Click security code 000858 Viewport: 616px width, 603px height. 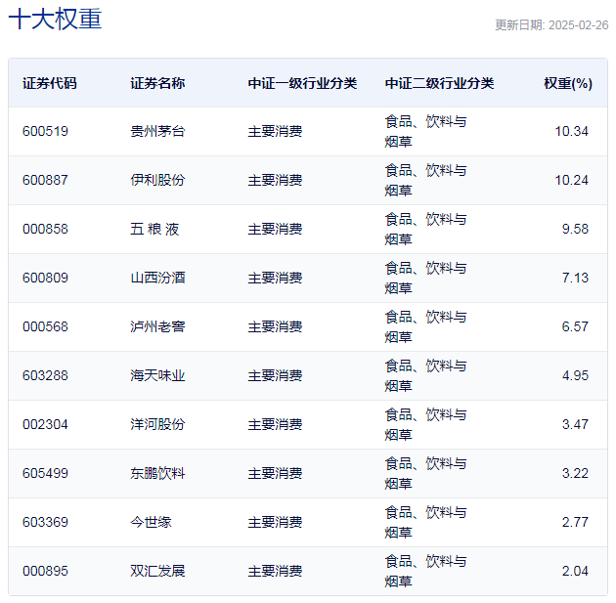pyautogui.click(x=45, y=229)
